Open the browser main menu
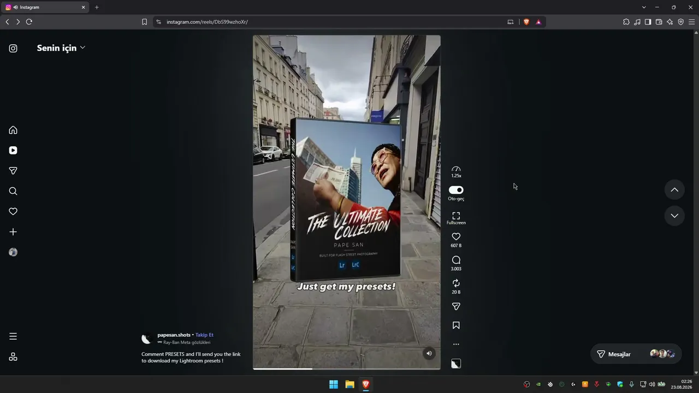 pos(691,22)
